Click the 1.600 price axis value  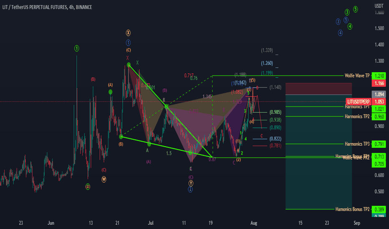pyautogui.click(x=379, y=12)
